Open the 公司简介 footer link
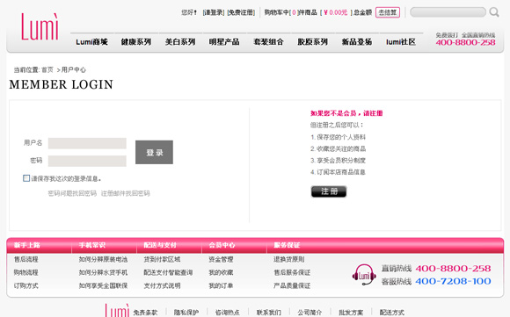 (x=310, y=313)
